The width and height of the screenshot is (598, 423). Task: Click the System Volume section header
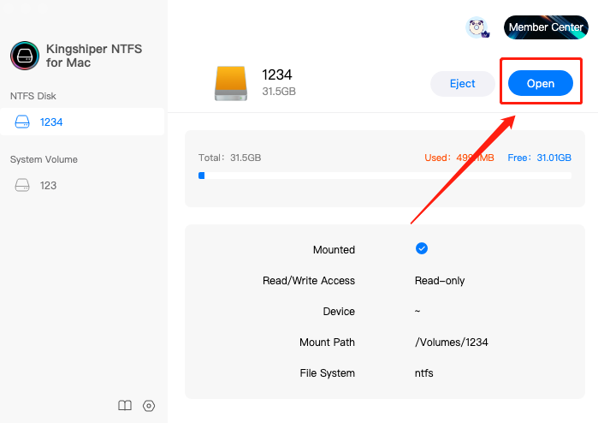point(44,159)
